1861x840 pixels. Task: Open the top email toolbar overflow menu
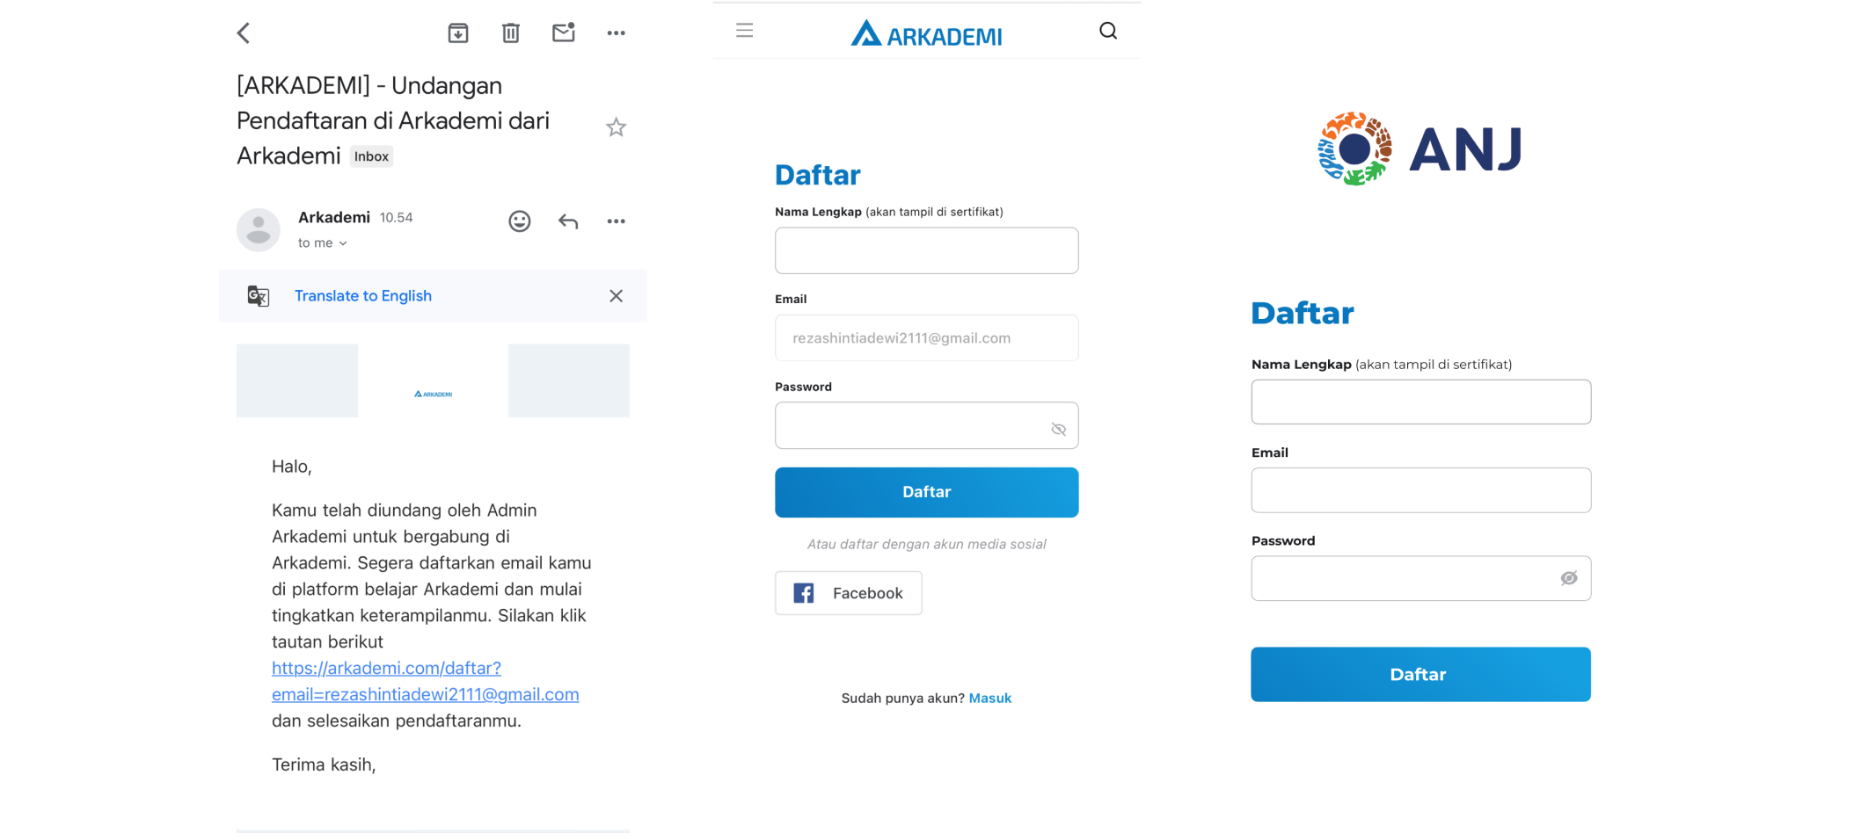pyautogui.click(x=616, y=33)
